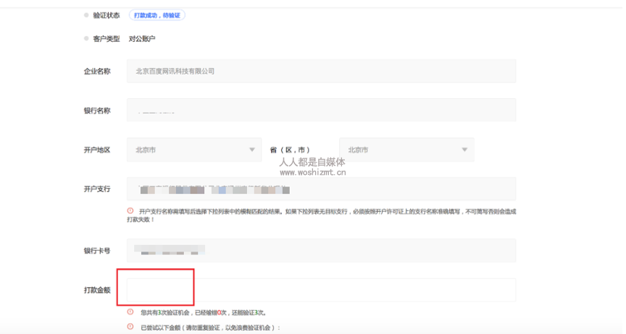Click the 打款成功，待验证 status badge
The image size is (626, 334).
click(x=156, y=15)
